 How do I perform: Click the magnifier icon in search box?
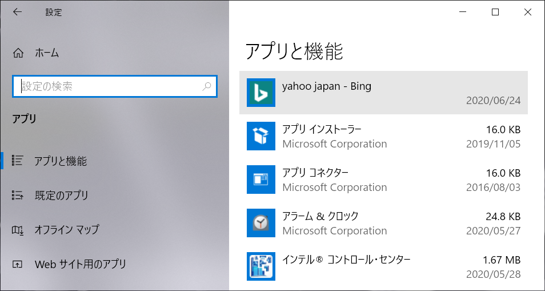[x=206, y=86]
